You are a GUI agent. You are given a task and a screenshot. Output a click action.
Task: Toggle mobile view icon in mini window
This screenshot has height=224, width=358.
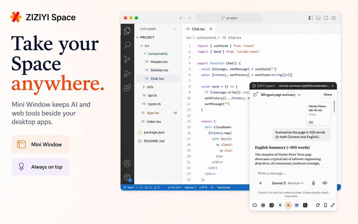click(x=325, y=205)
